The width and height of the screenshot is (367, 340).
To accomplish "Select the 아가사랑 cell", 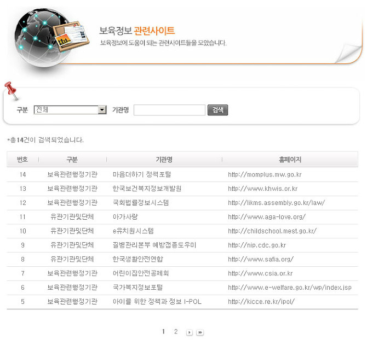I will coord(125,216).
